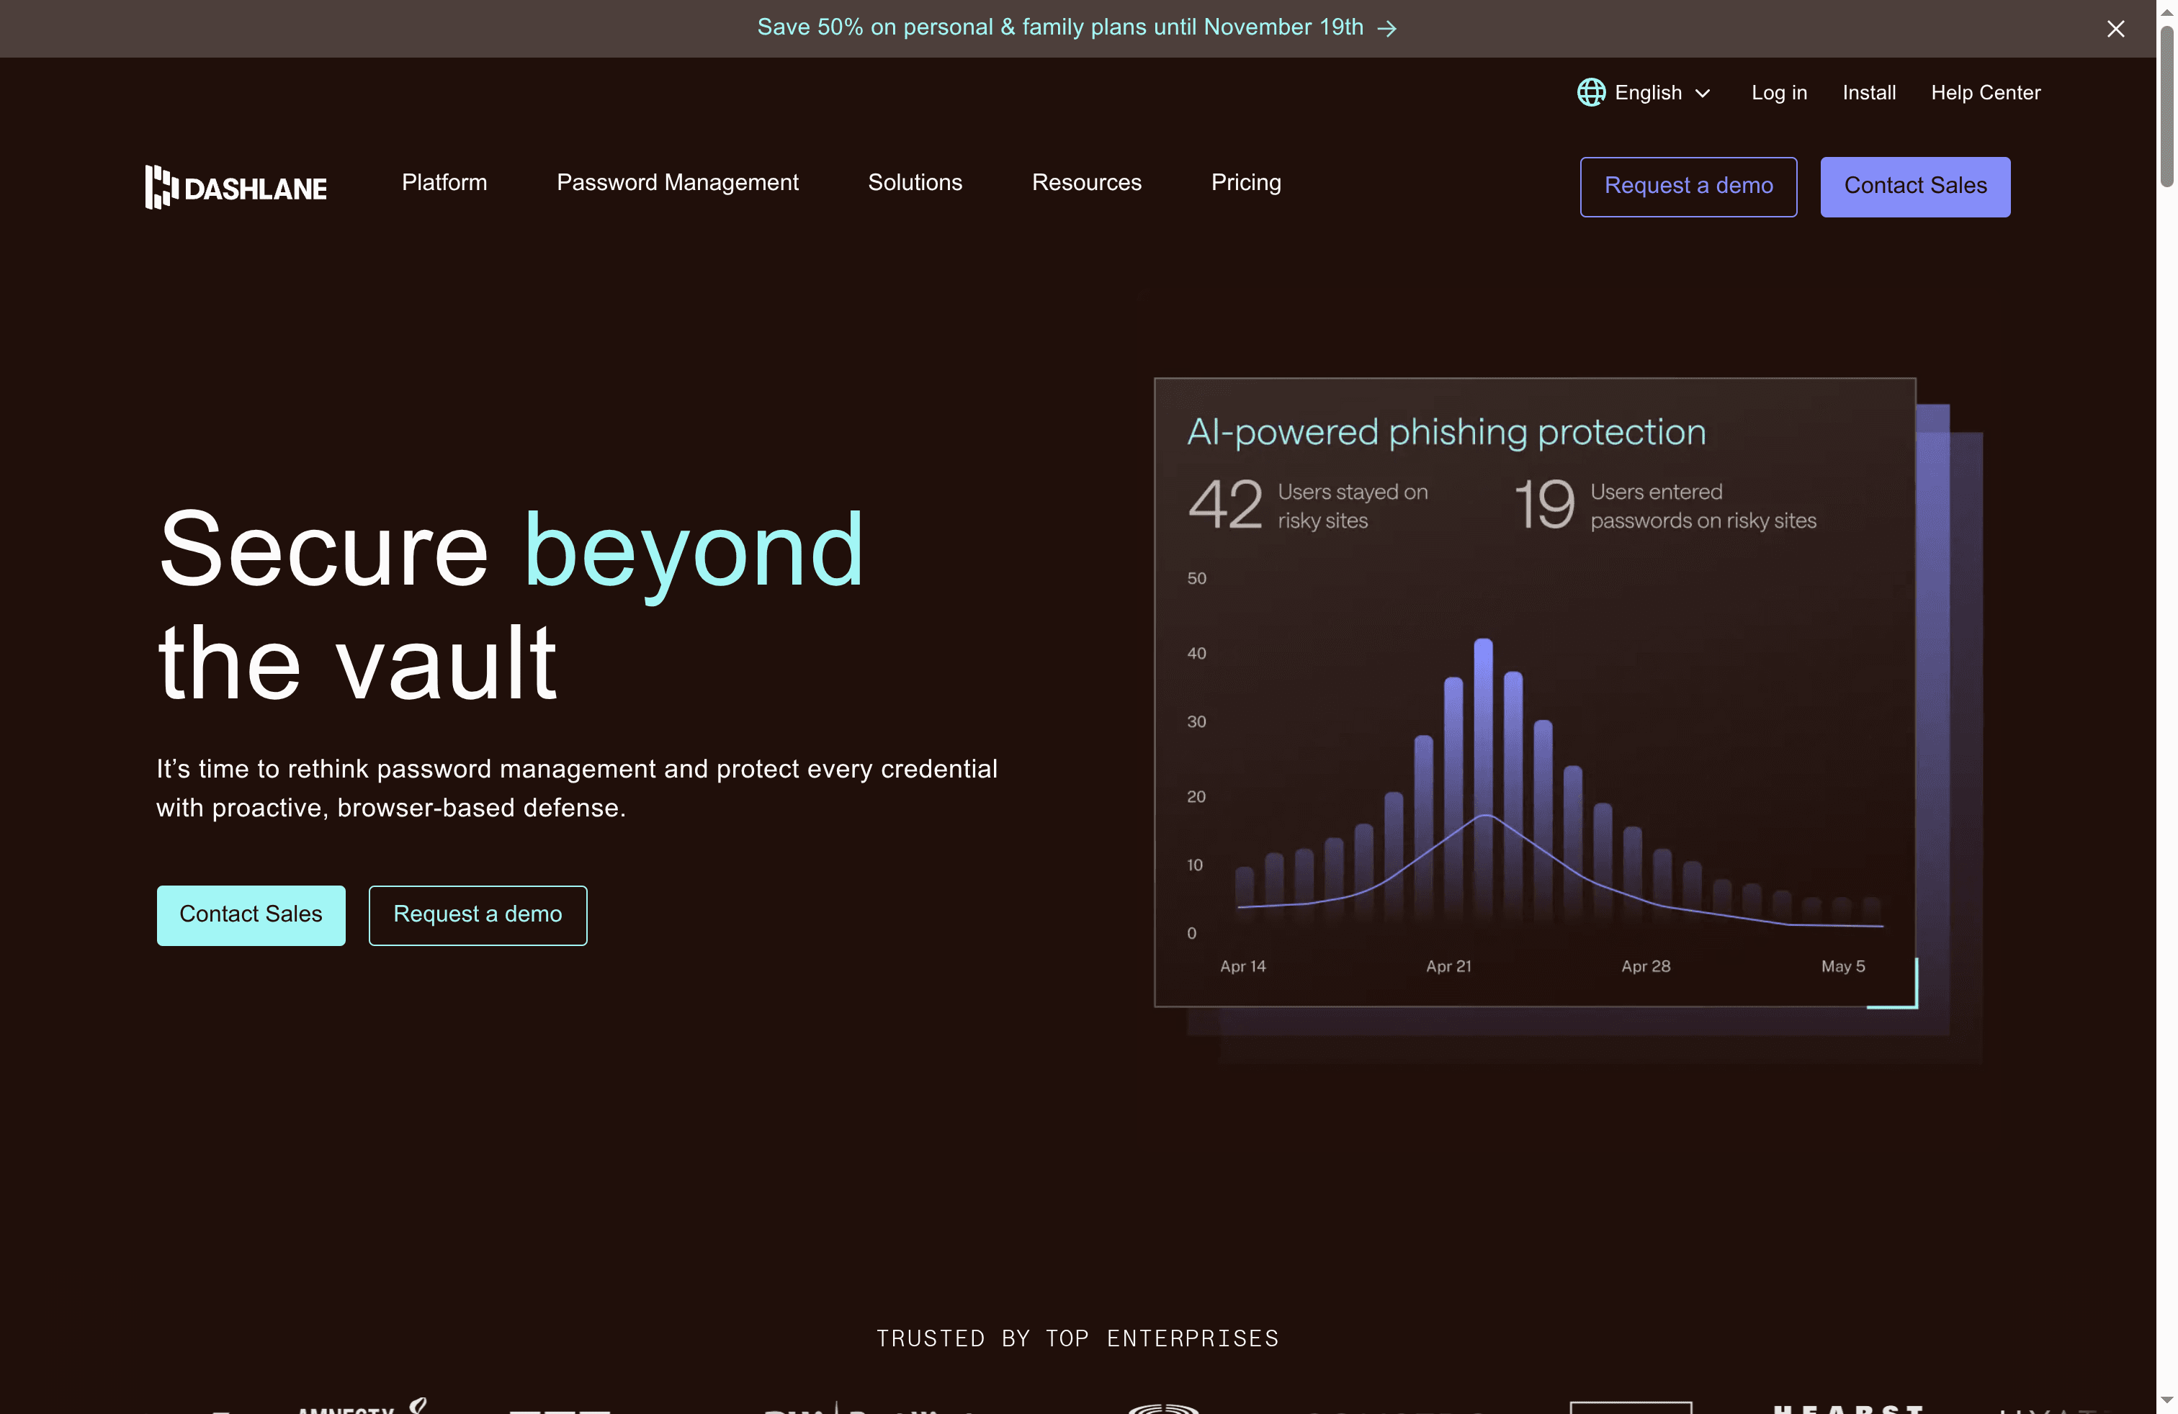Viewport: 2178px width, 1414px height.
Task: Click the Apr 14 axis label
Action: [x=1242, y=966]
